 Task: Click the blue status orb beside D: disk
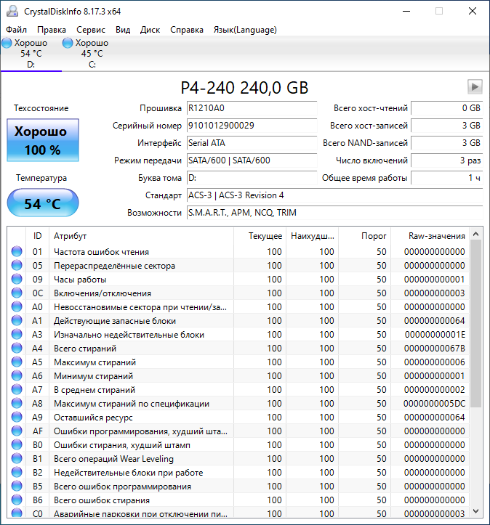click(x=7, y=43)
